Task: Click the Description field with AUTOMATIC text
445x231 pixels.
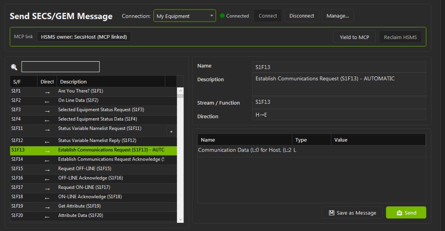Action: (x=339, y=84)
